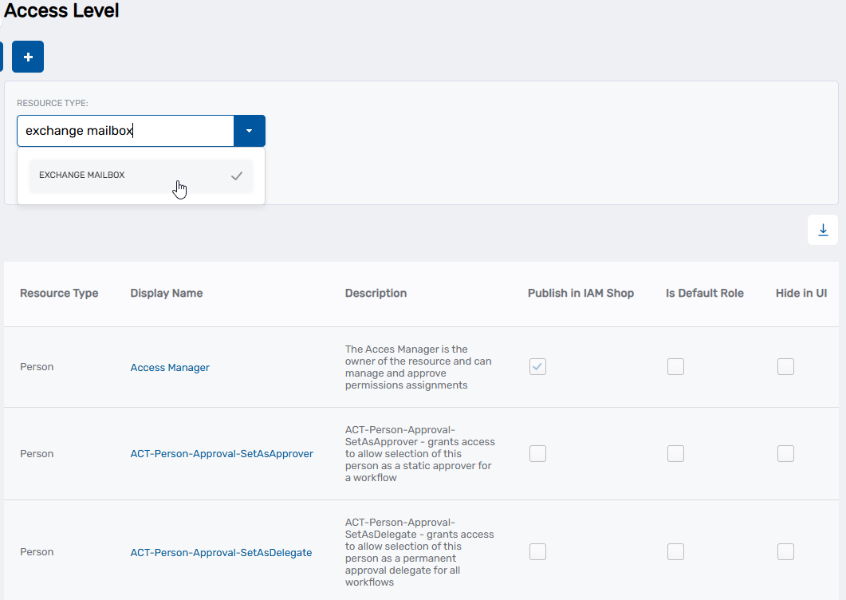The height and width of the screenshot is (600, 846).
Task: Click the Publish in IAM Shop column header
Action: [x=580, y=293]
